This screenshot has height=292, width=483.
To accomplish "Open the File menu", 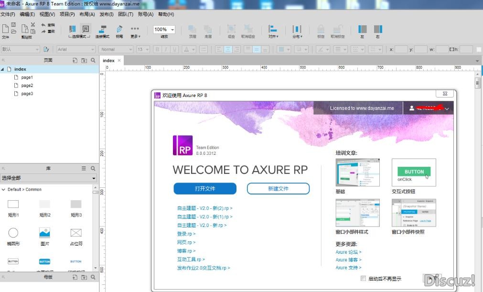I will coord(8,14).
